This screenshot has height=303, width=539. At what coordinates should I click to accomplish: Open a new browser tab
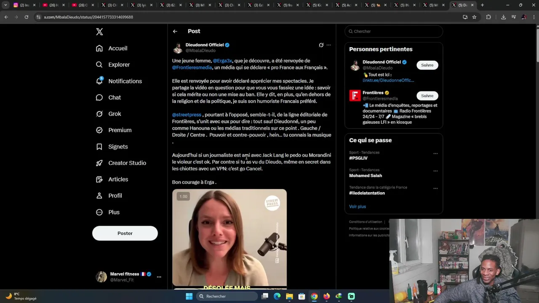(x=482, y=5)
